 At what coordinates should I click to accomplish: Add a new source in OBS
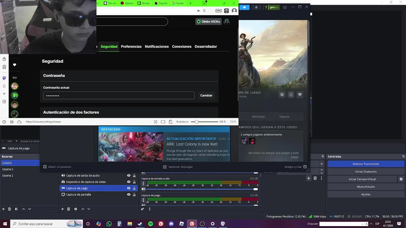coord(62,209)
